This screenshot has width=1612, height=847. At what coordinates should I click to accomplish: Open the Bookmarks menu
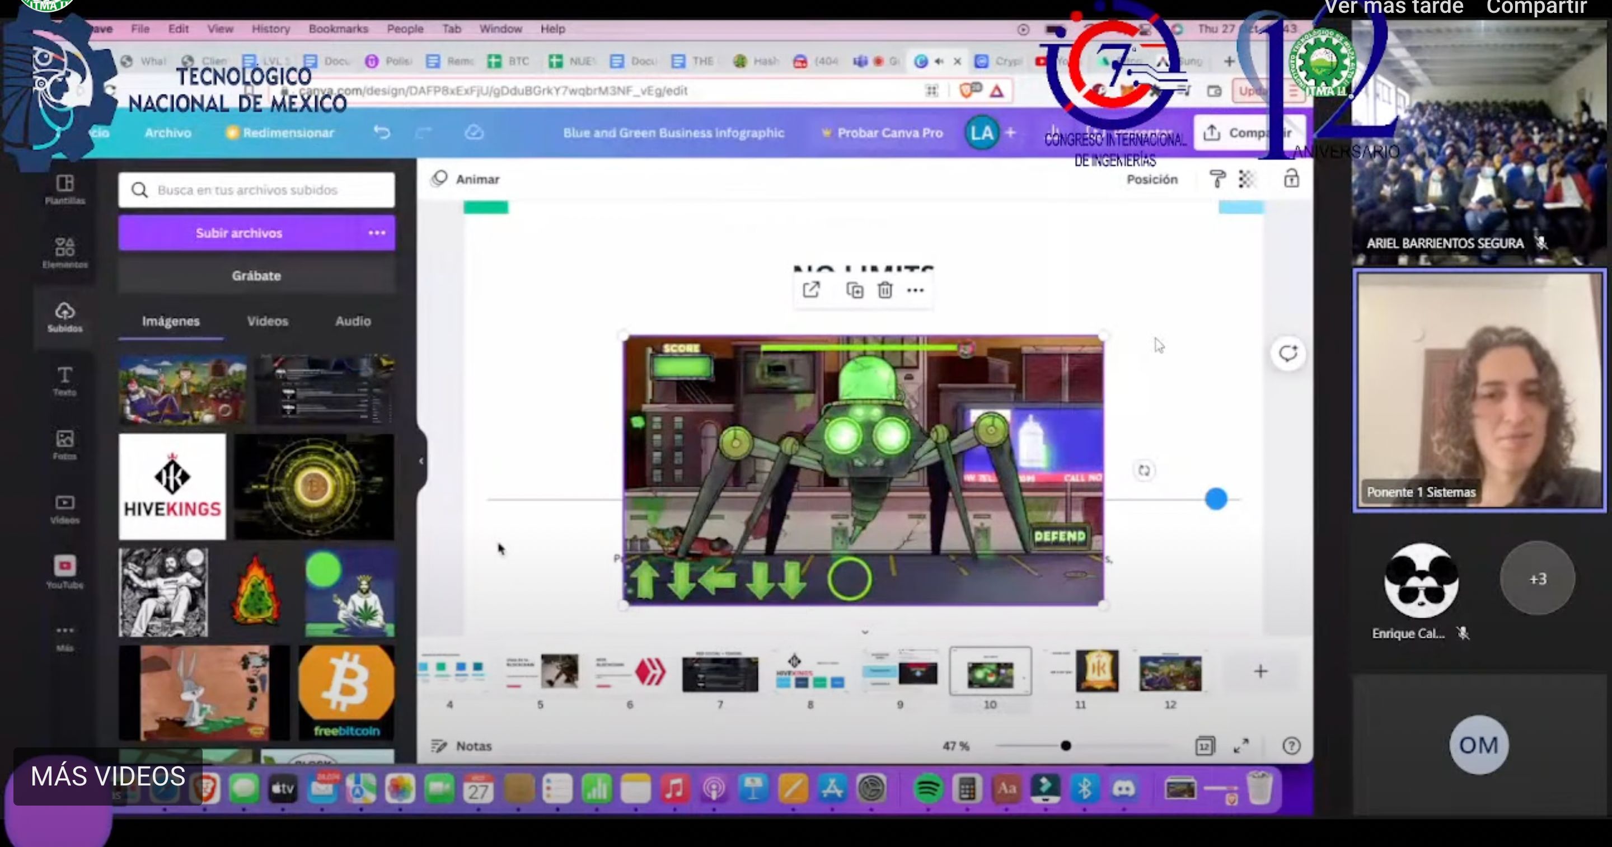(339, 29)
